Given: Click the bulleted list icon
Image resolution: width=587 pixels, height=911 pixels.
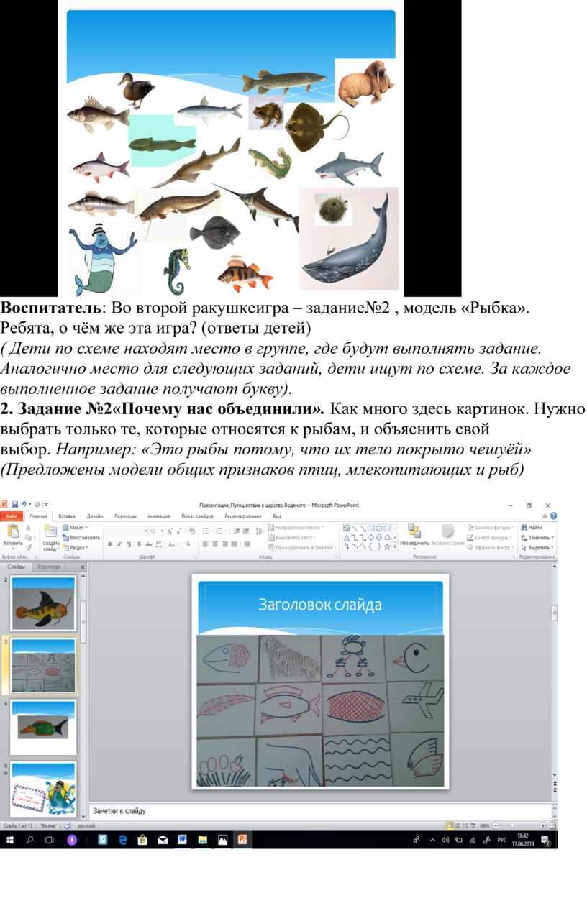Looking at the screenshot, I should pyautogui.click(x=206, y=531).
